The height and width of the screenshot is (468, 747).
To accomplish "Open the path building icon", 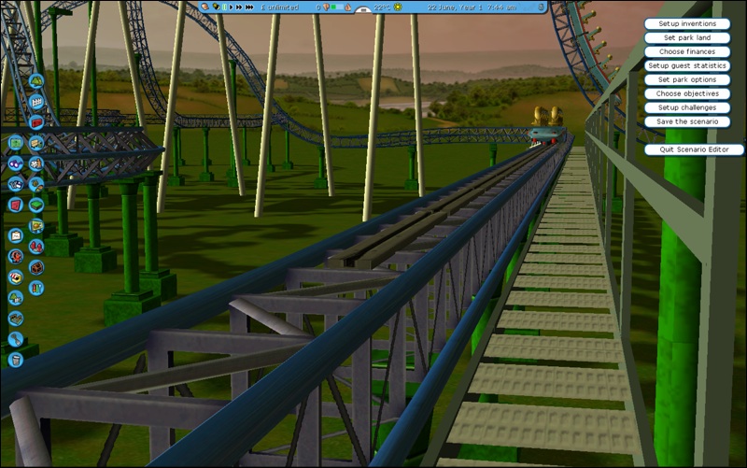I will (15, 319).
